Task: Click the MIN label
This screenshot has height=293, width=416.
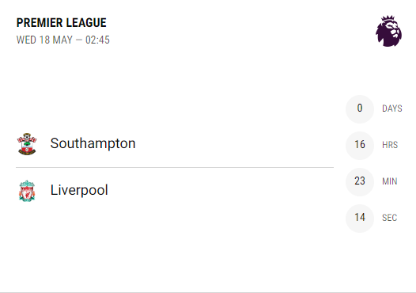Action: tap(390, 181)
